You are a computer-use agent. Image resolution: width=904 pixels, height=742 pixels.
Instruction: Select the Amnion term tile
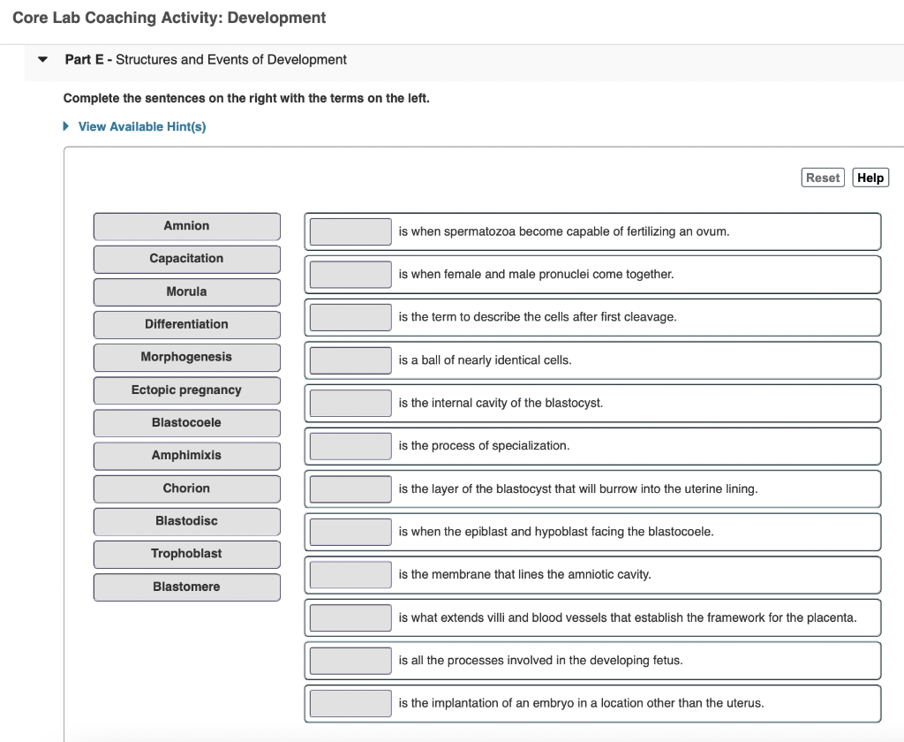coord(186,225)
